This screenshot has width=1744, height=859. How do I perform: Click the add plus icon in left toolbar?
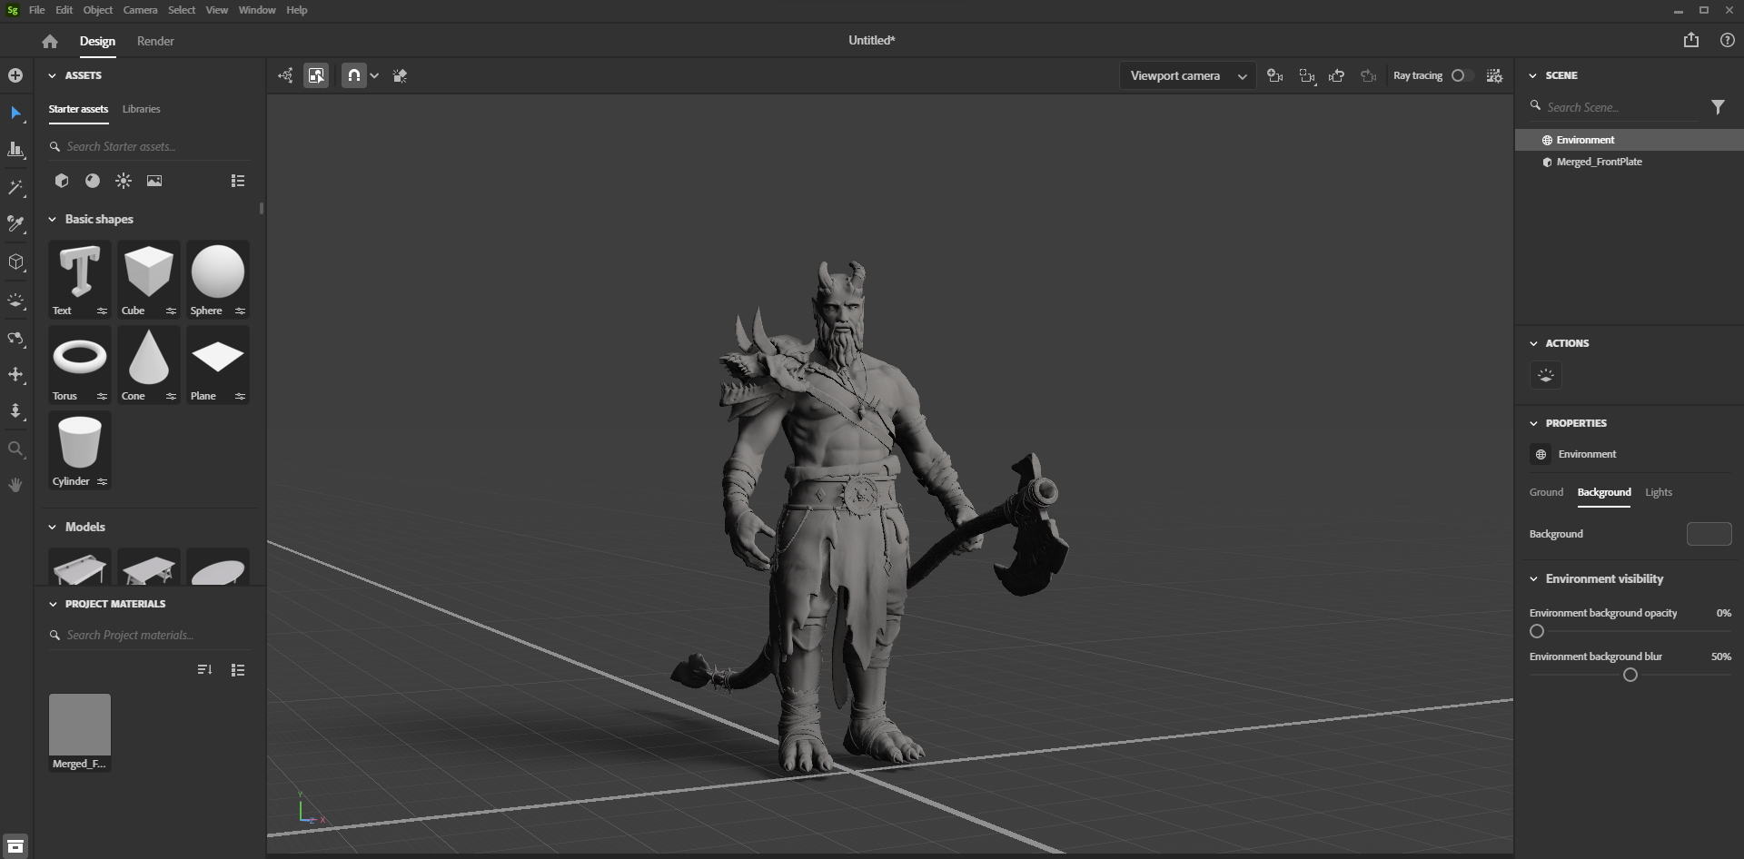15,75
